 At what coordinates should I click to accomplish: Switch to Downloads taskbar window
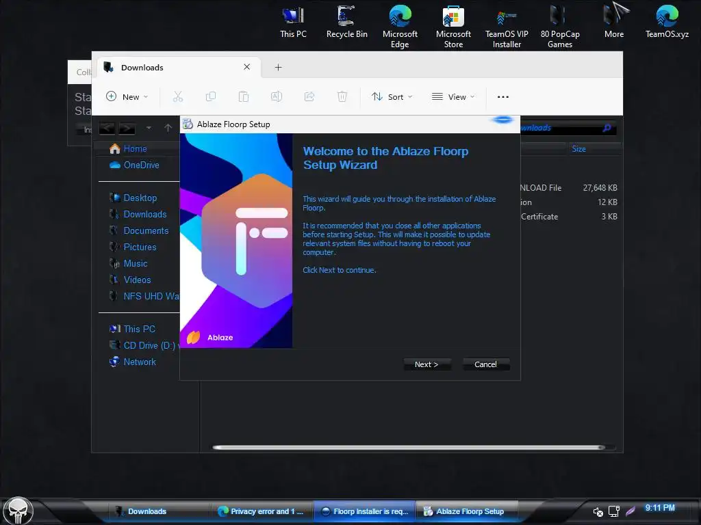(x=158, y=511)
